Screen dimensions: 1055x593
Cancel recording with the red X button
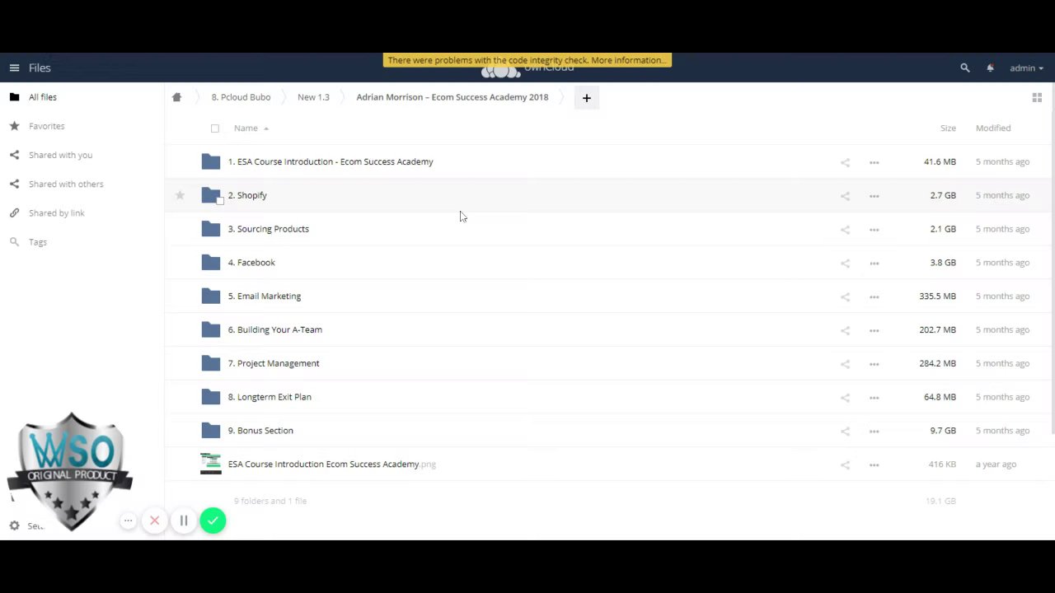tap(154, 521)
